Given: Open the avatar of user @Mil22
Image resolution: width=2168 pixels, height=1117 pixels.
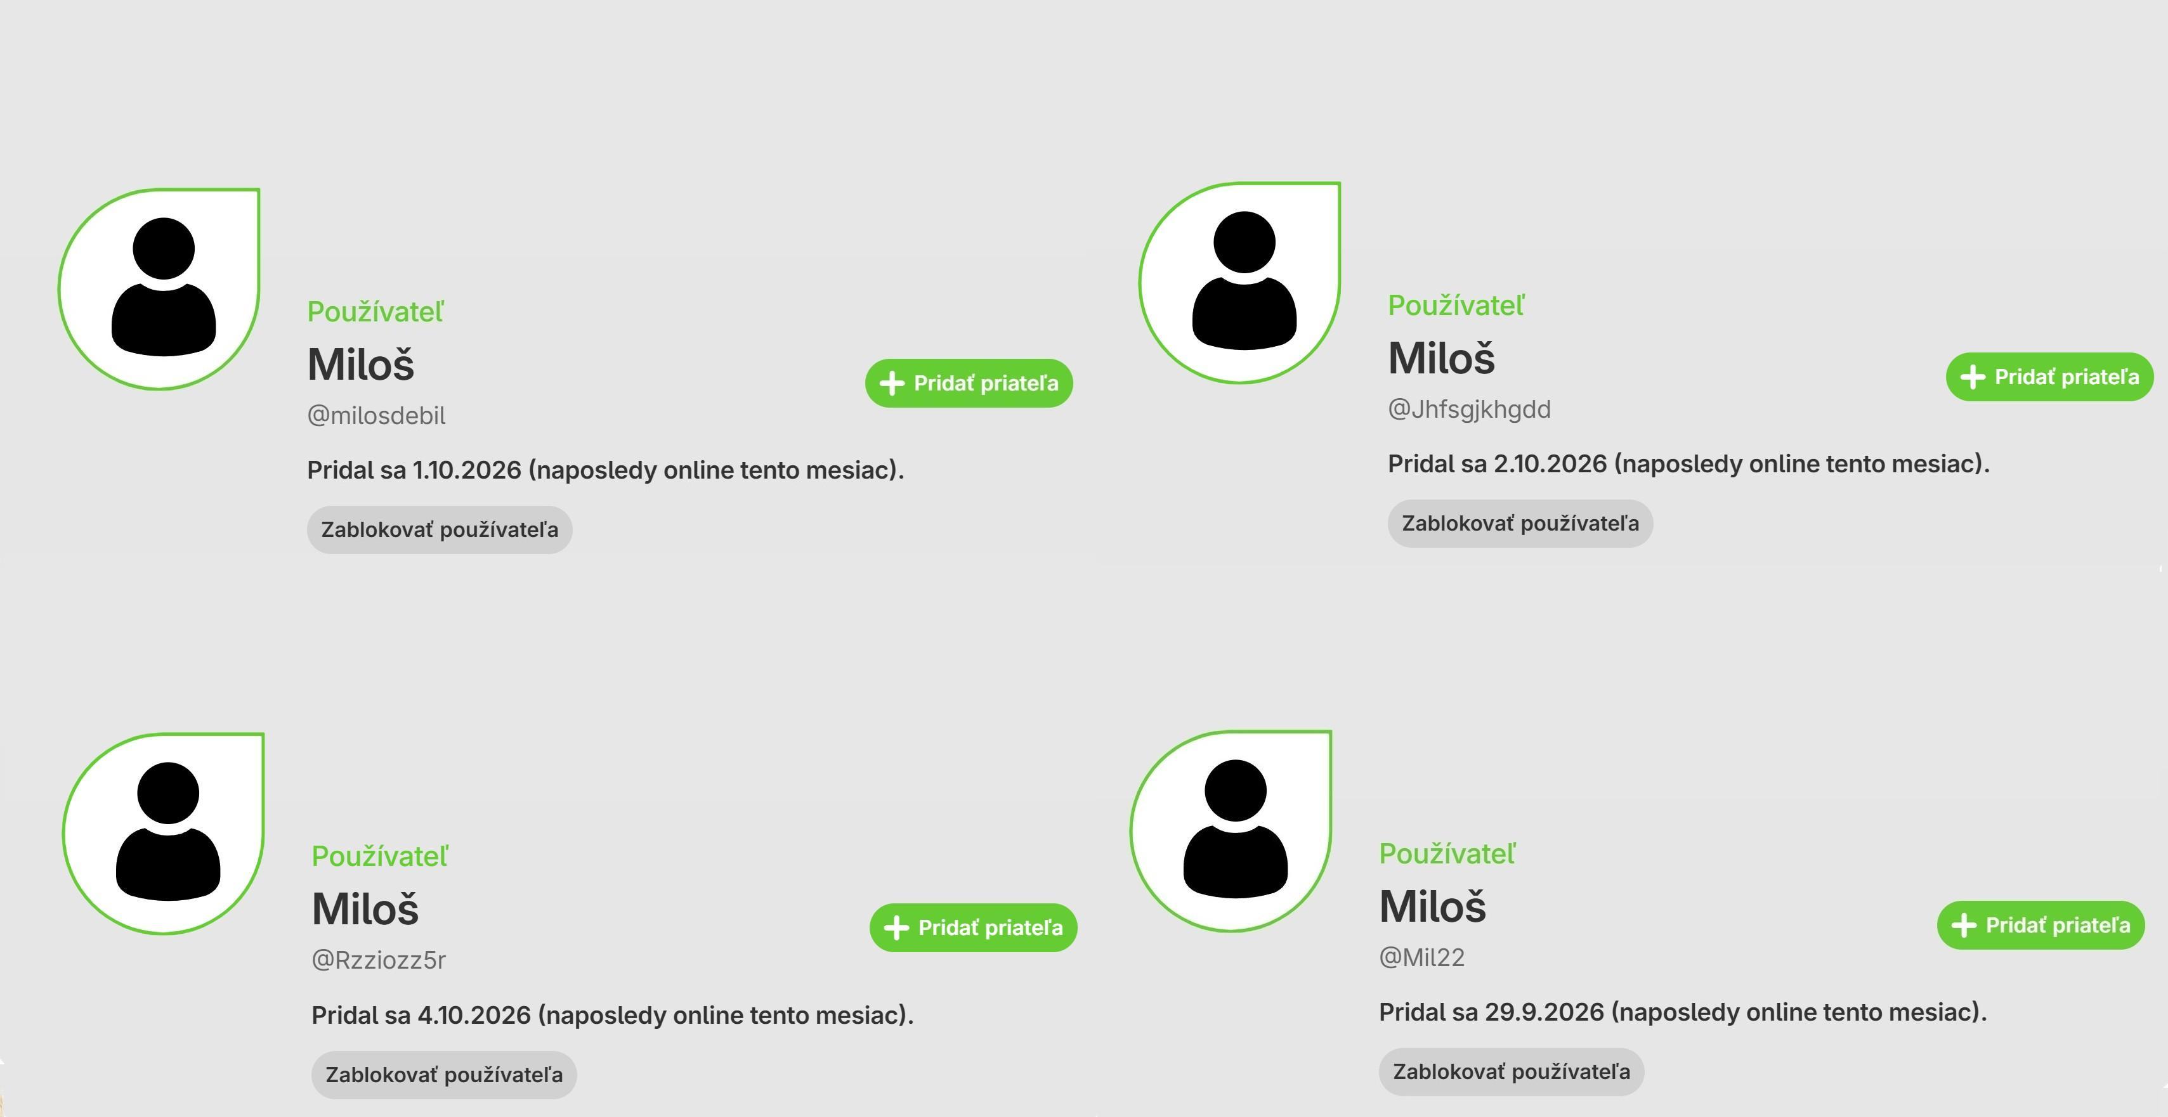Looking at the screenshot, I should (1231, 831).
